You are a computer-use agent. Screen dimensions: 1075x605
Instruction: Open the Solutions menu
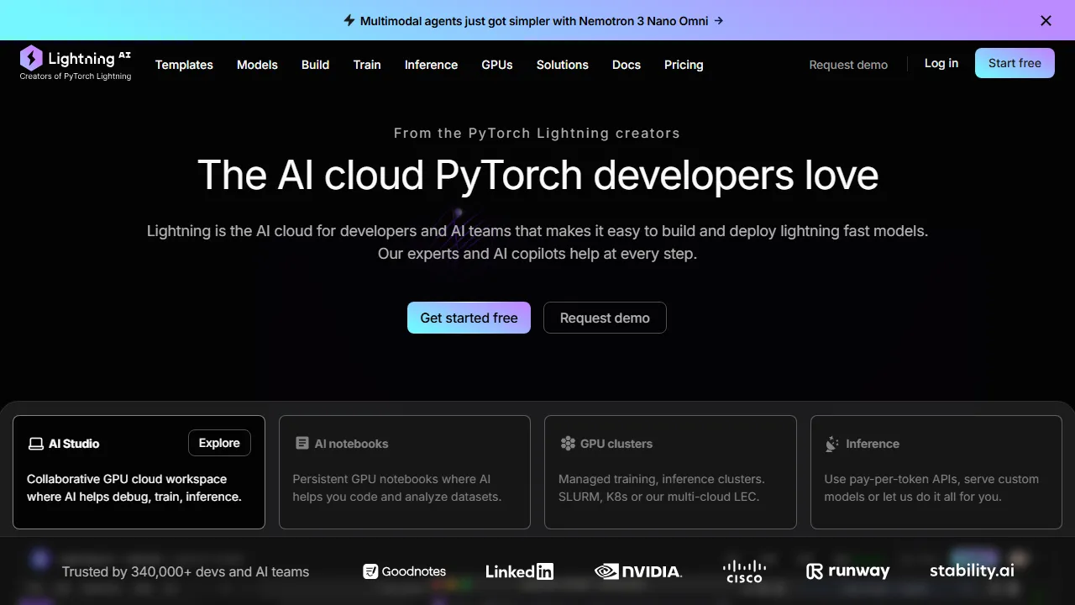point(563,65)
